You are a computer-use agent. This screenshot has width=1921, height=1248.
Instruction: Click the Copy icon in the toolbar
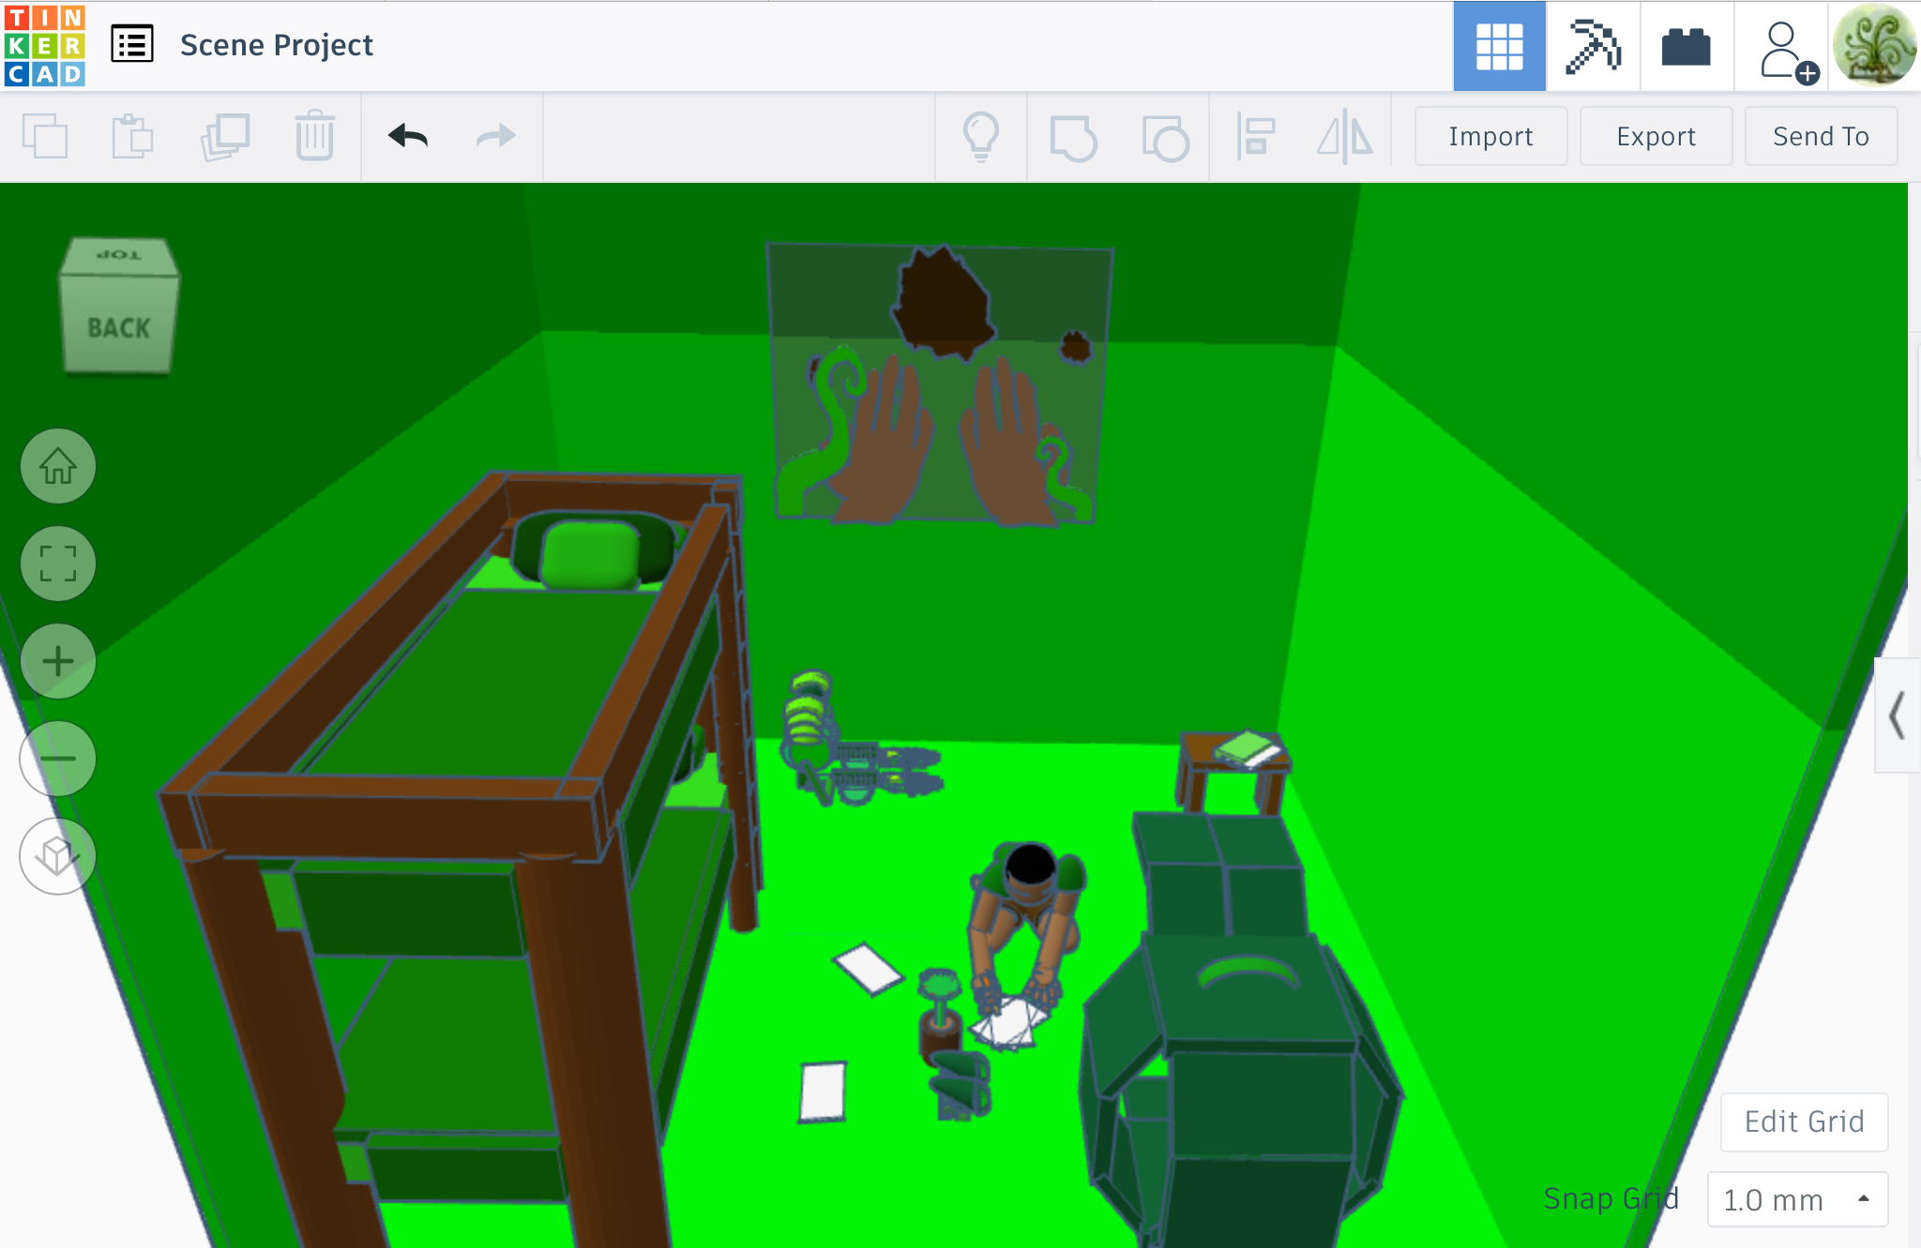click(x=45, y=137)
